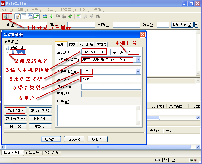Click the remote site path dropdown arrow
Screen dimensions: 202x164
198,81
